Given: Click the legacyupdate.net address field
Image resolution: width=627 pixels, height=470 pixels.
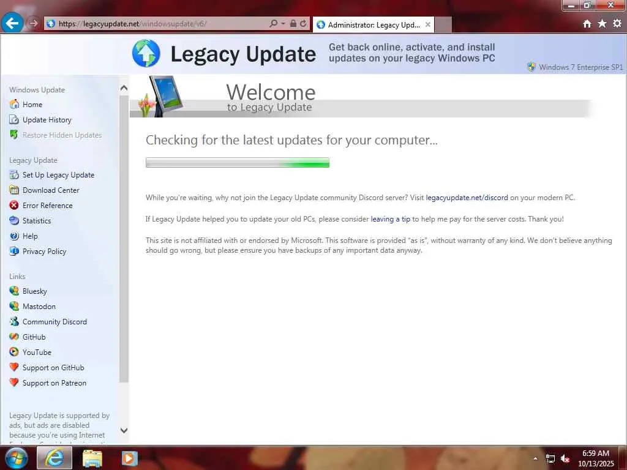Looking at the screenshot, I should coord(156,24).
